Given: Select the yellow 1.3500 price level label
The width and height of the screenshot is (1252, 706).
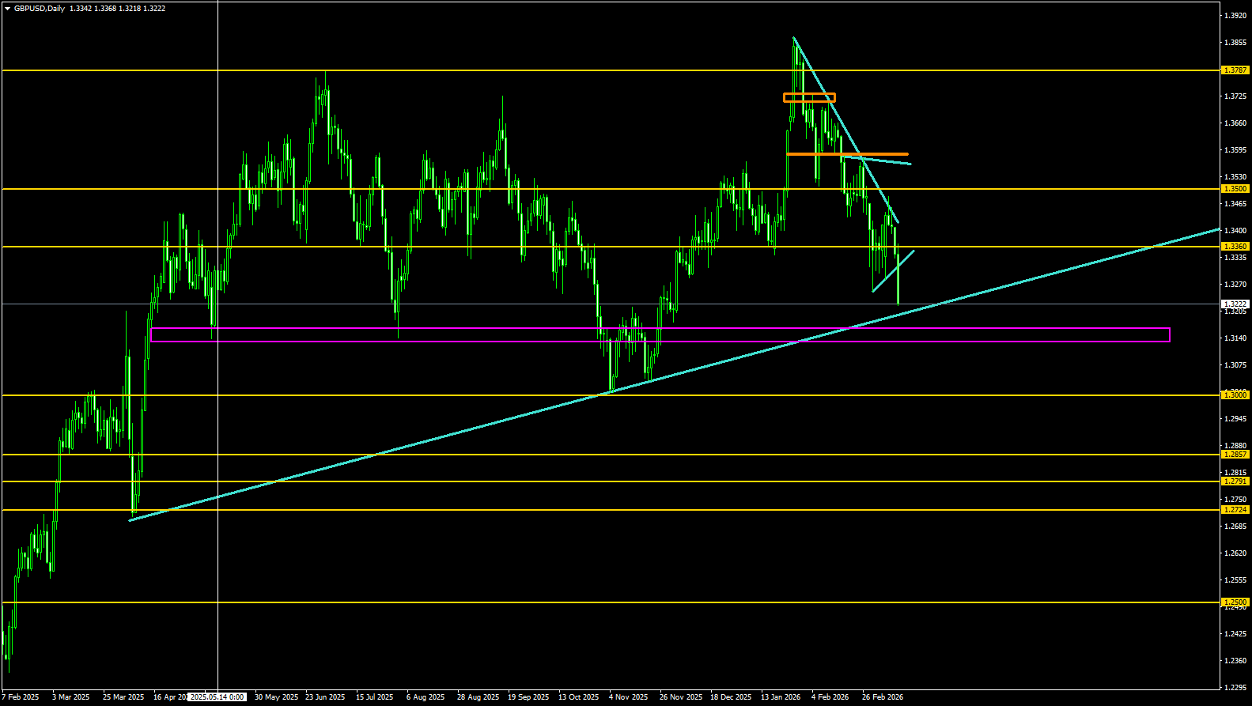Looking at the screenshot, I should point(1235,189).
